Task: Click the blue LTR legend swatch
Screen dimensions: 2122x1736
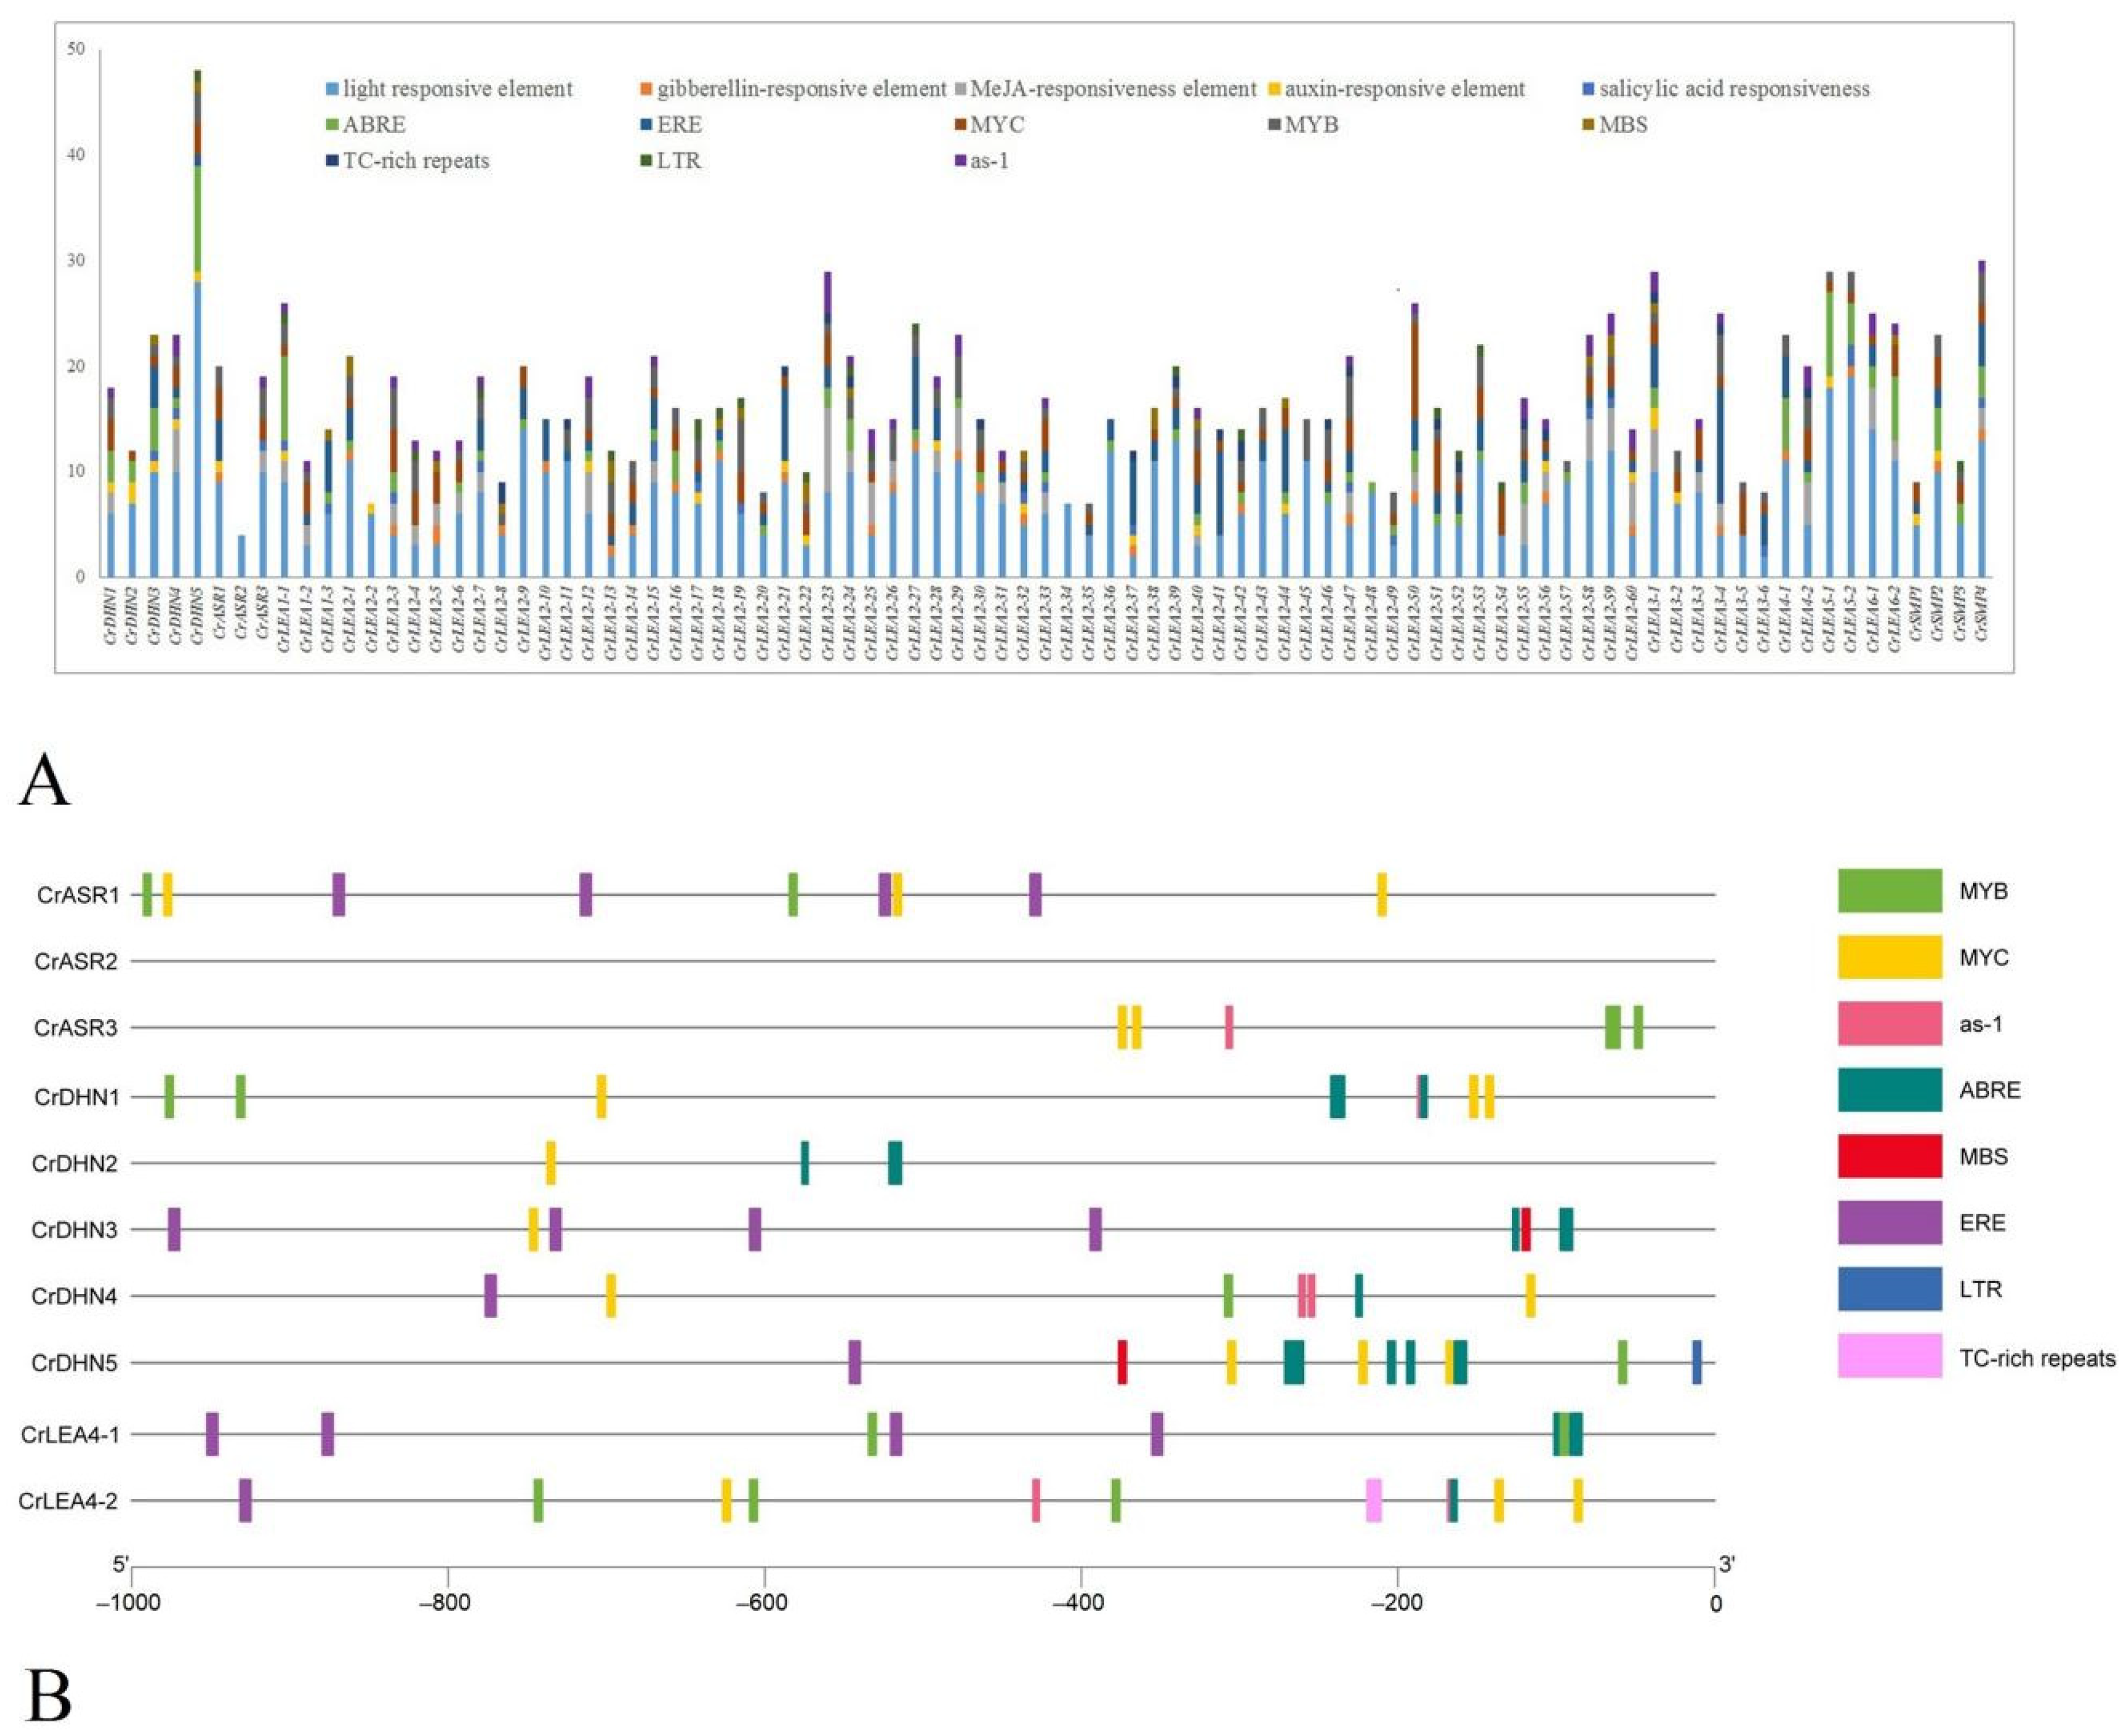Action: [1889, 1289]
